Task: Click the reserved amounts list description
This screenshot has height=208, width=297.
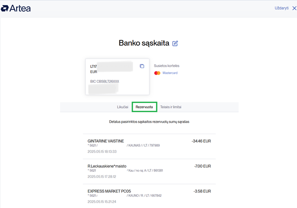Action: (149, 122)
